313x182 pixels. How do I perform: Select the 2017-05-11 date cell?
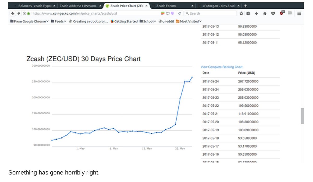(210, 43)
